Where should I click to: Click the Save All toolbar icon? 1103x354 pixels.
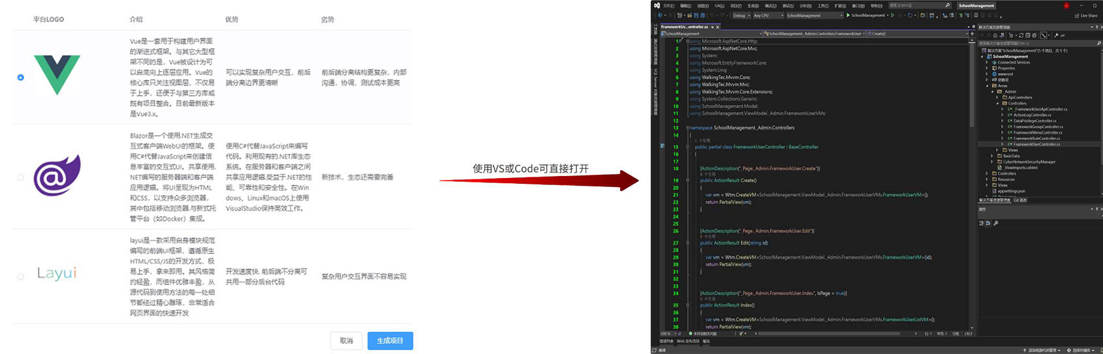click(x=702, y=16)
